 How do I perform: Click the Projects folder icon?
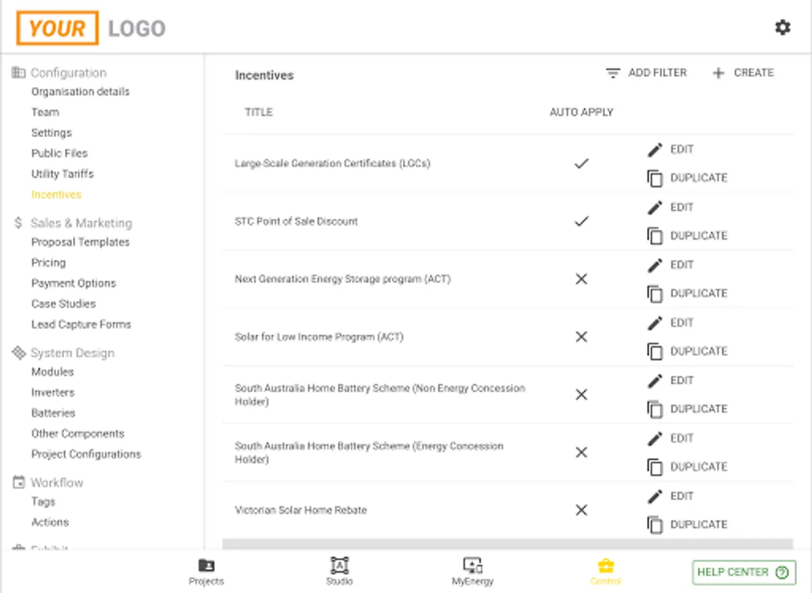point(206,565)
